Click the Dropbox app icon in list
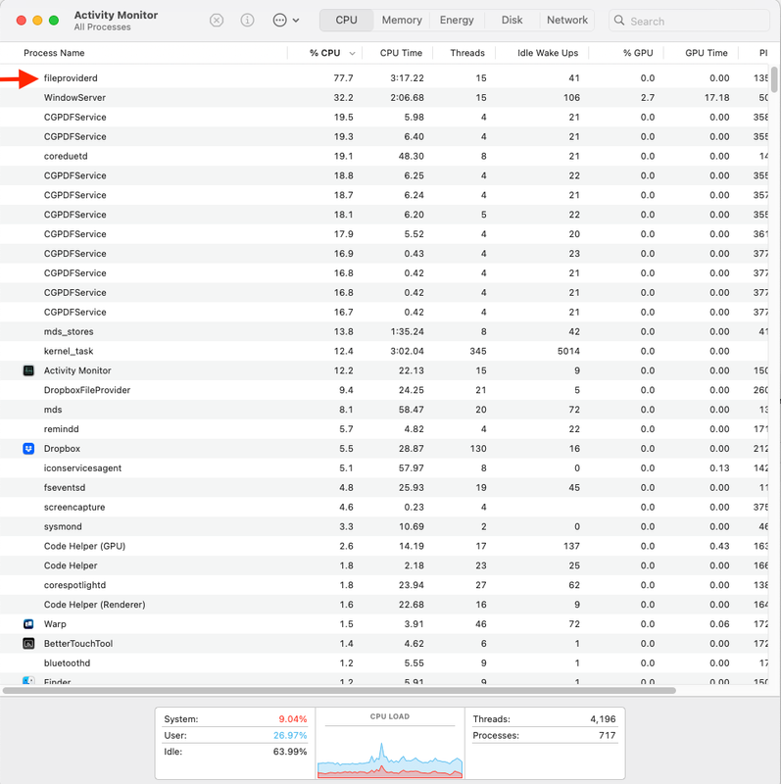781x784 pixels. tap(28, 449)
